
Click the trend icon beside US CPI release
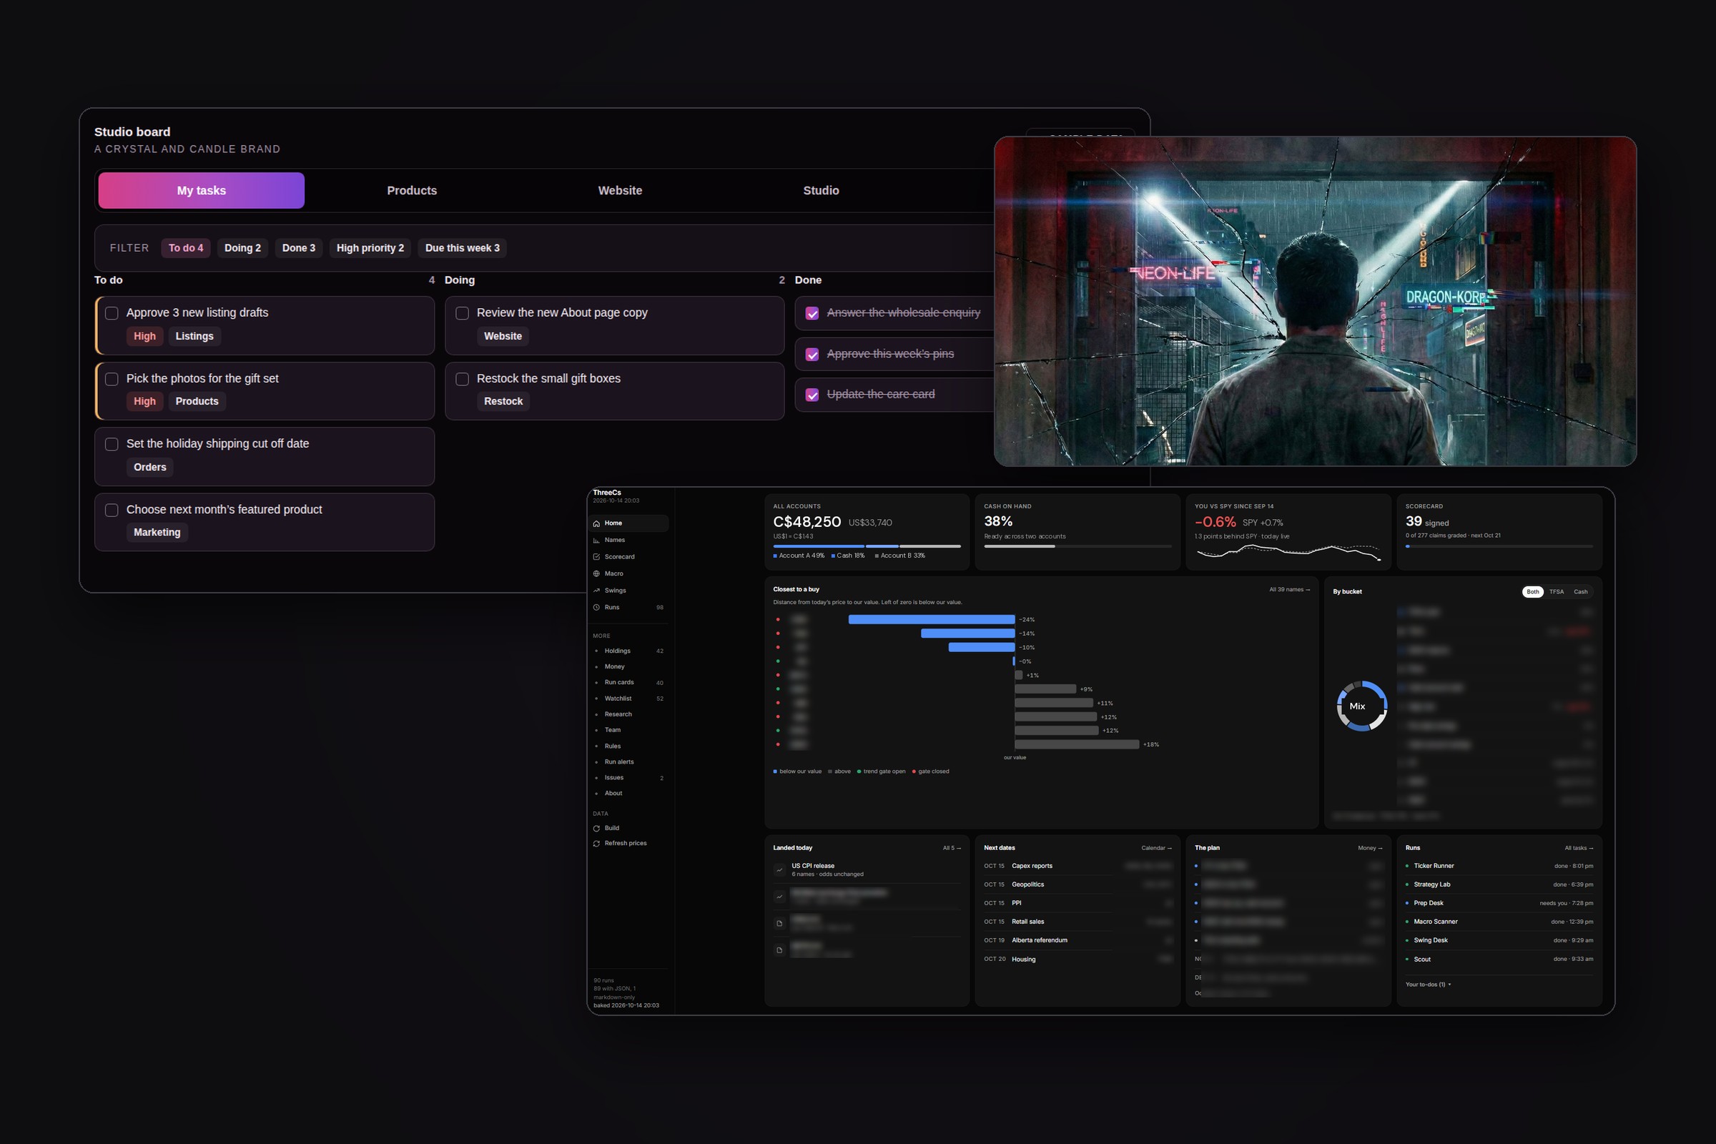click(779, 869)
